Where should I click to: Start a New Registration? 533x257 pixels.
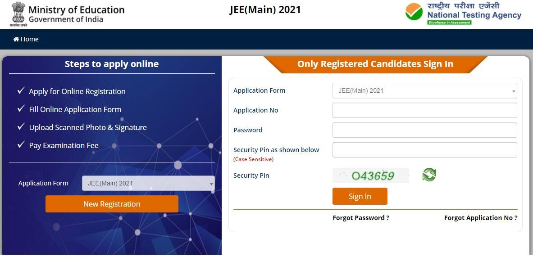[112, 204]
